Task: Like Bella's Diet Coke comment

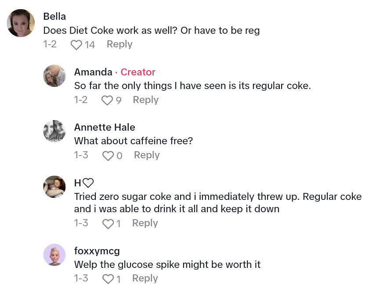Action: point(76,45)
